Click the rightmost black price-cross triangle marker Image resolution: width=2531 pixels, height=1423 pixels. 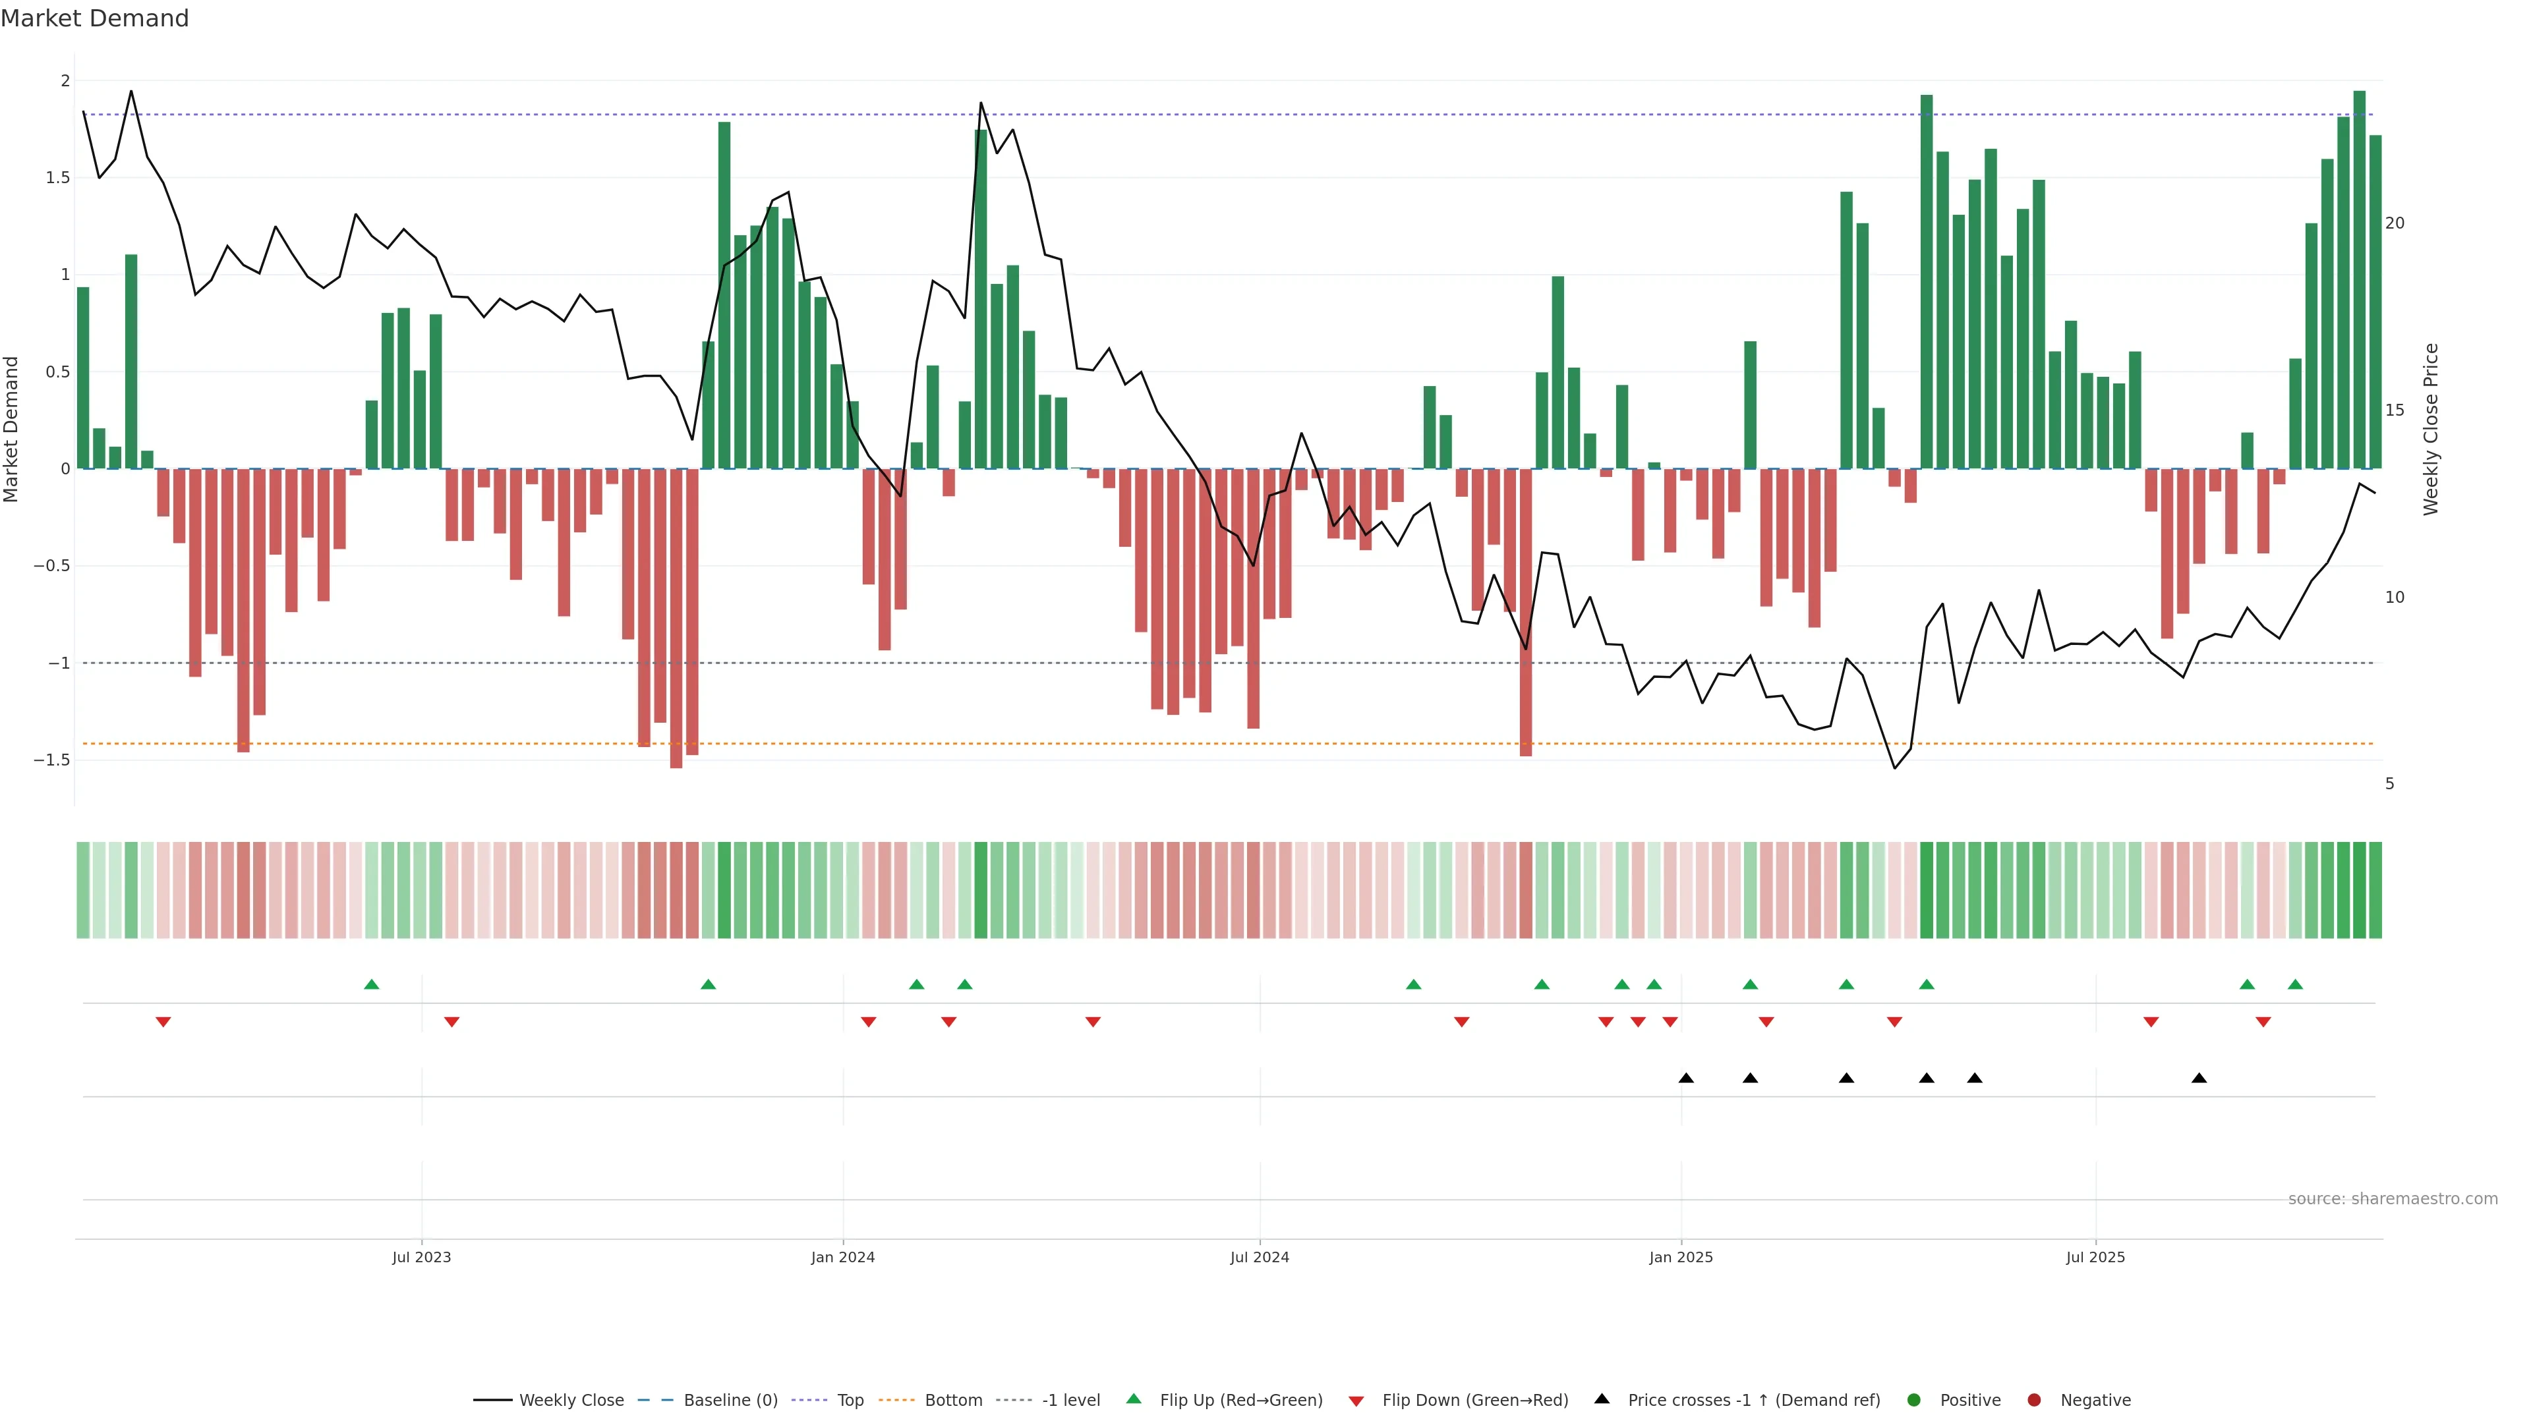(2199, 1078)
